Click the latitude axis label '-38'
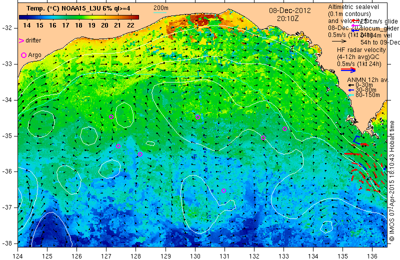Screen dimensions: 400x260 (x=7, y=243)
